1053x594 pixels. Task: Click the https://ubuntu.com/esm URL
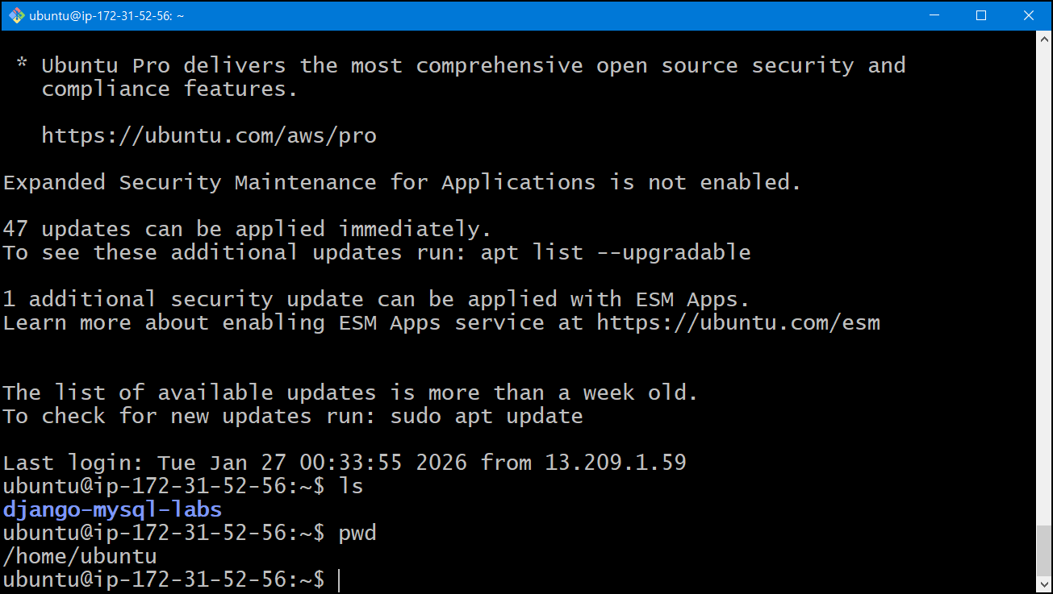[x=738, y=322]
